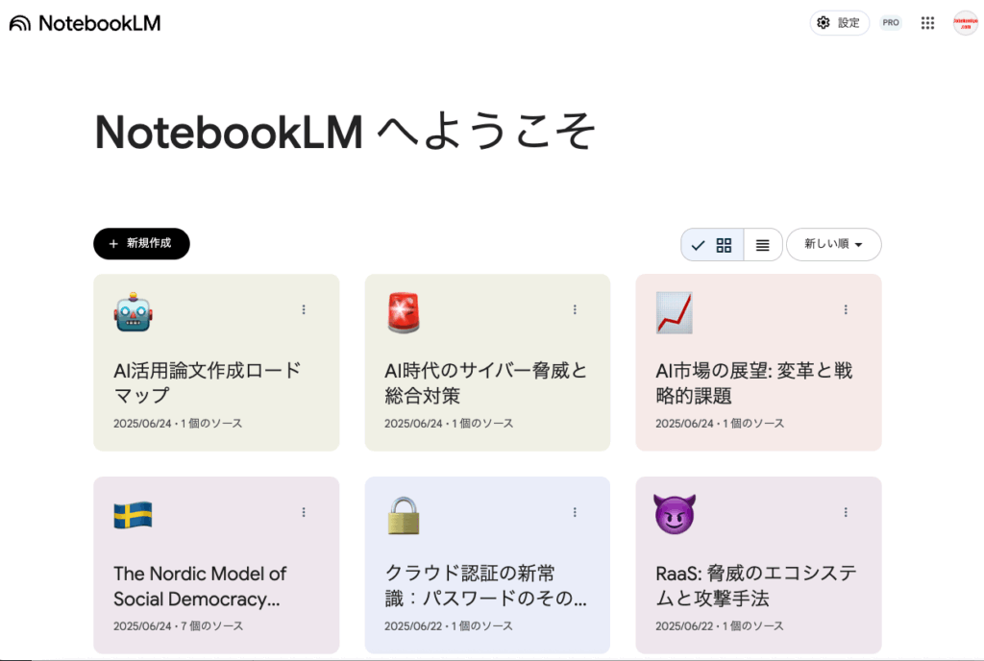The height and width of the screenshot is (661, 984).
Task: Click the user profile avatar
Action: click(x=965, y=23)
